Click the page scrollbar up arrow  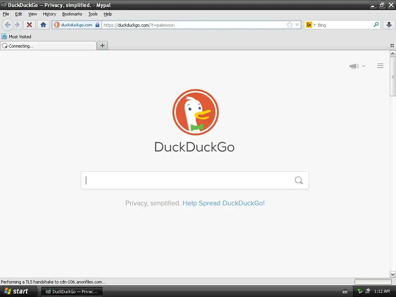[393, 53]
